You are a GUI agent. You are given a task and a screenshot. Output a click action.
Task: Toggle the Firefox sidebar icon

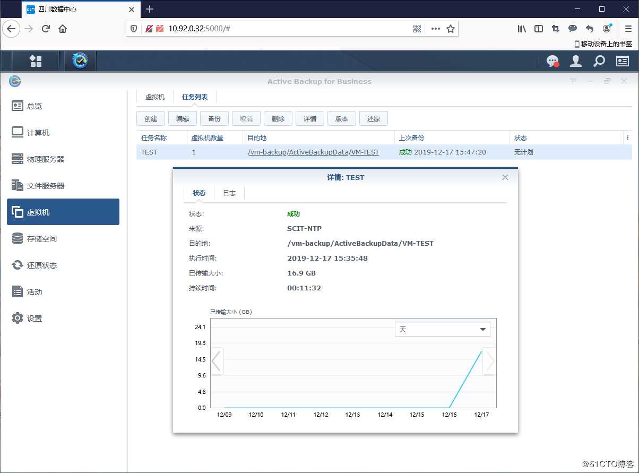coord(539,29)
